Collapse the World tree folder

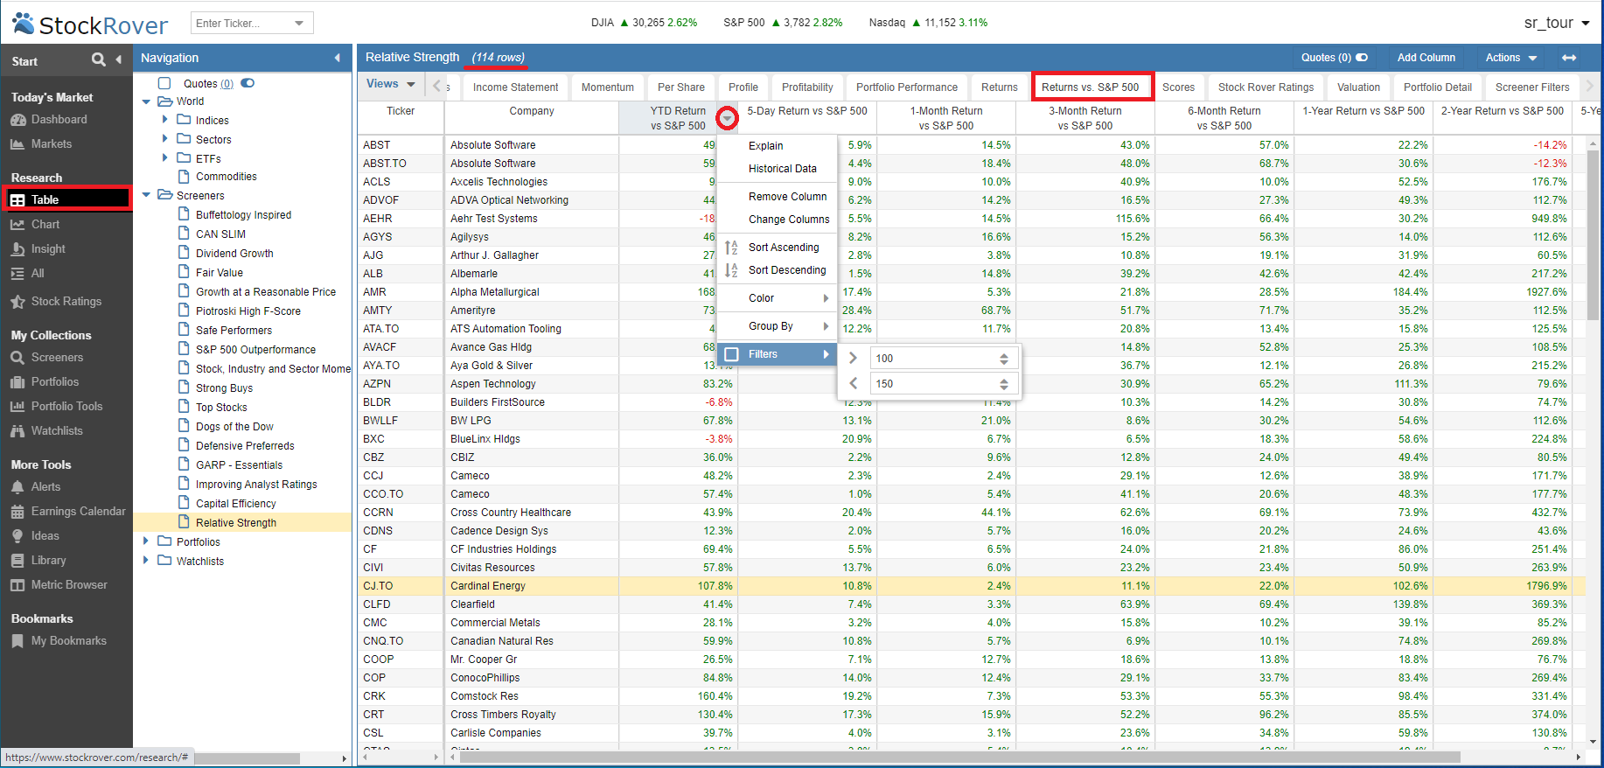(x=146, y=101)
